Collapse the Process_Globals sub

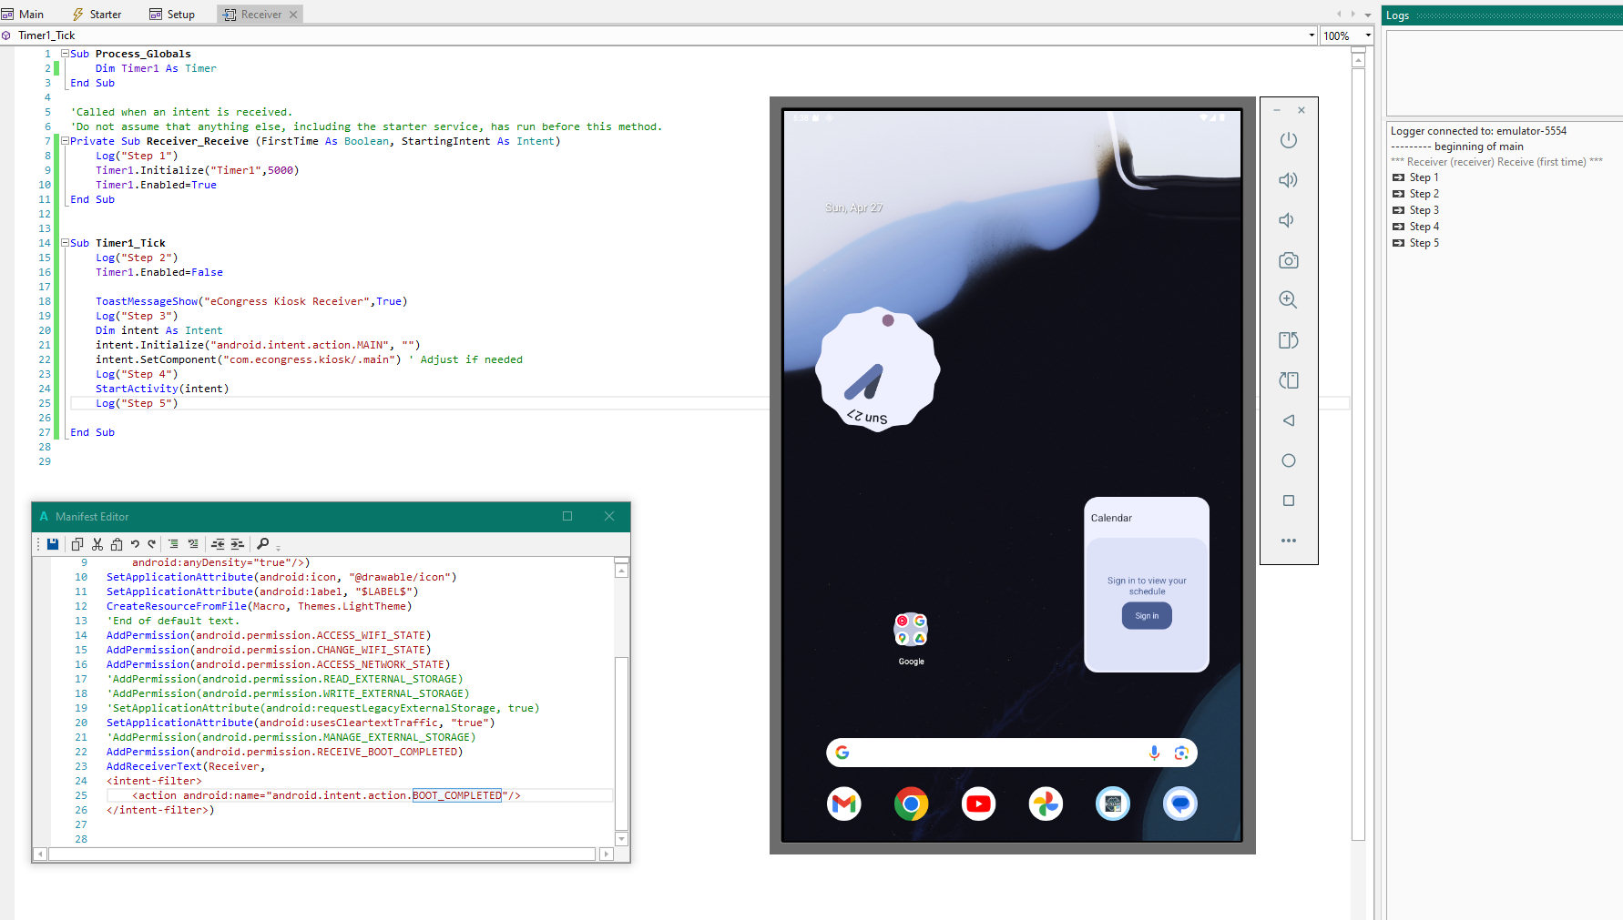[66, 54]
